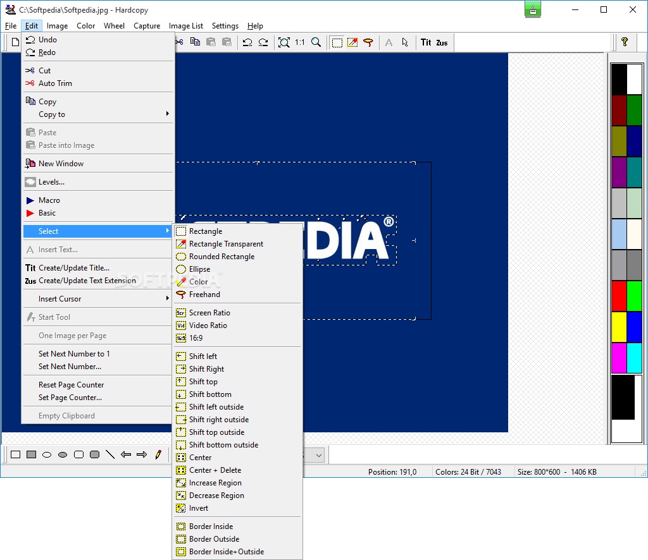Open the Image menu

pyautogui.click(x=57, y=25)
